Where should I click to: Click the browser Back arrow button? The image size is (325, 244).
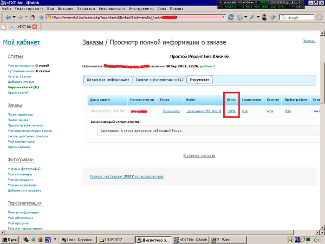click(x=8, y=17)
